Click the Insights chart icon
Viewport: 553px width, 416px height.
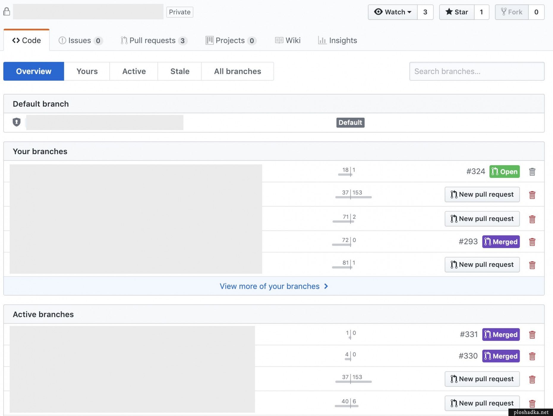coord(322,40)
